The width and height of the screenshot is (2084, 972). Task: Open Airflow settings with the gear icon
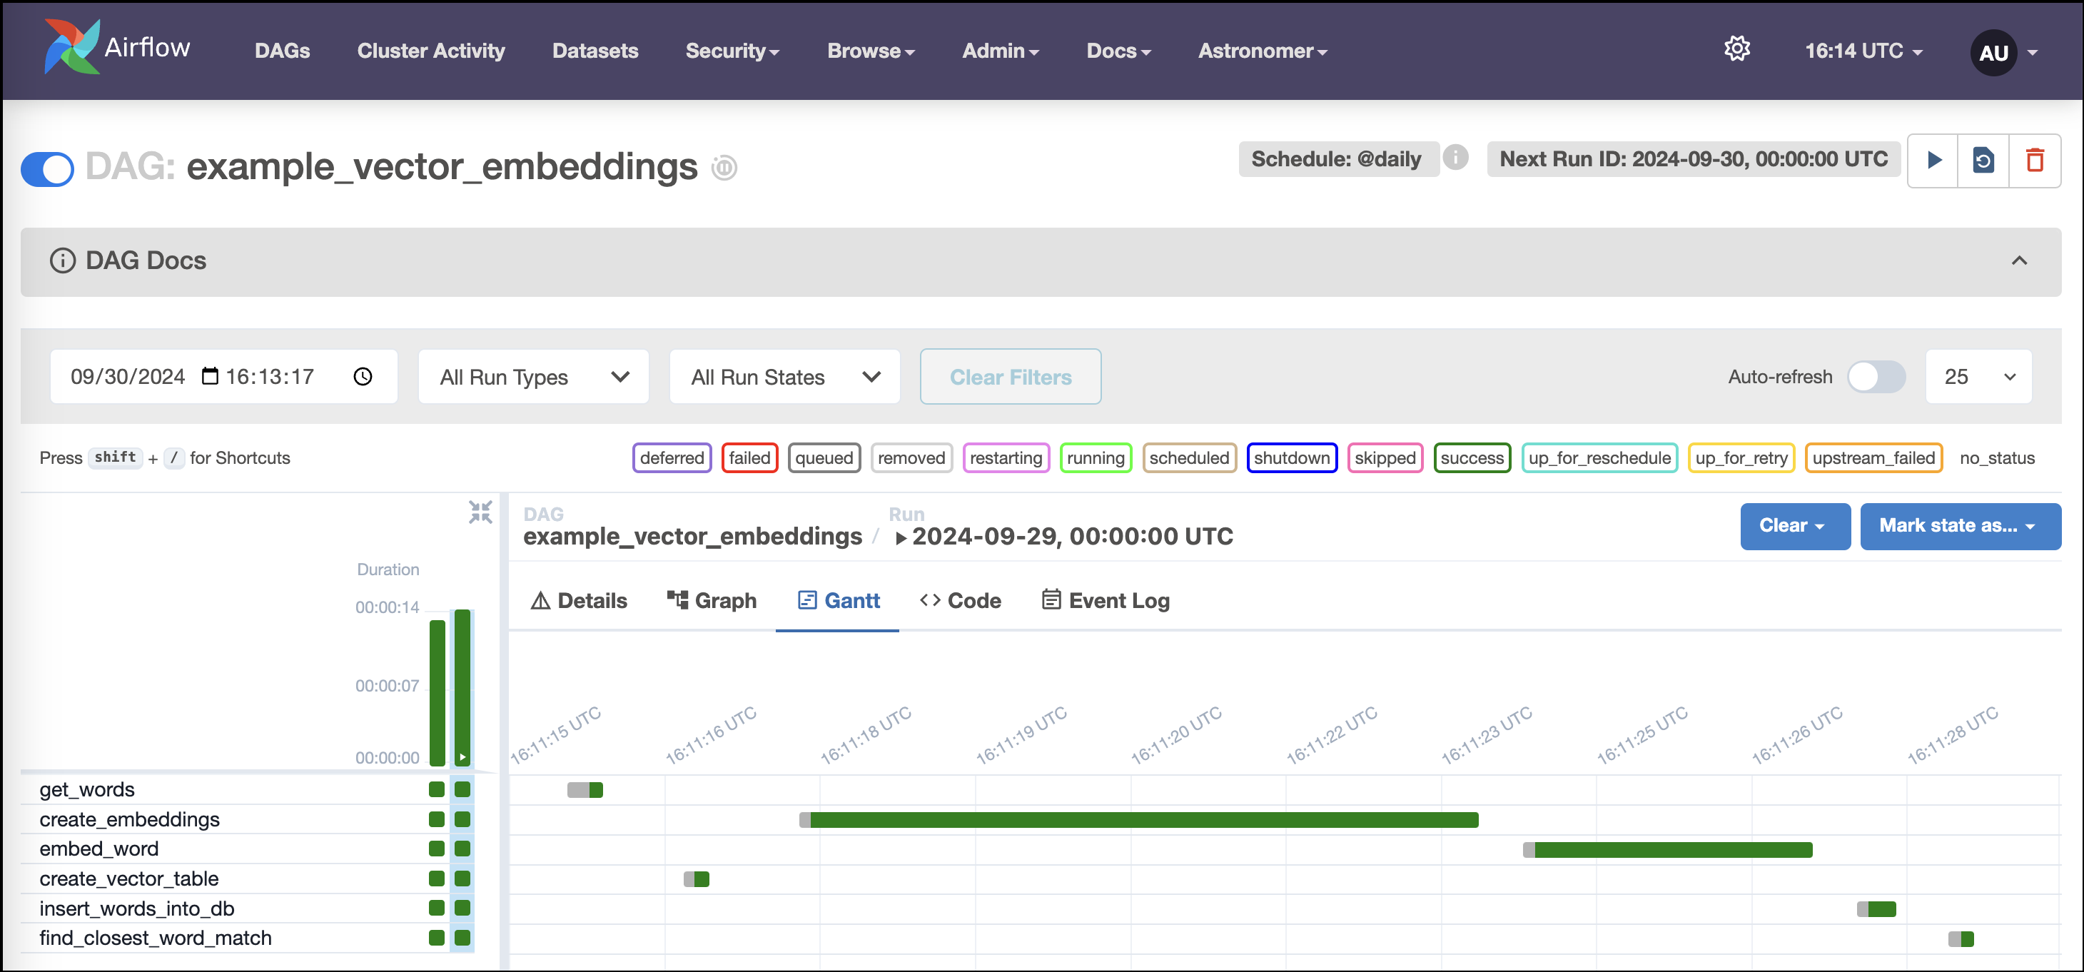pyautogui.click(x=1737, y=50)
